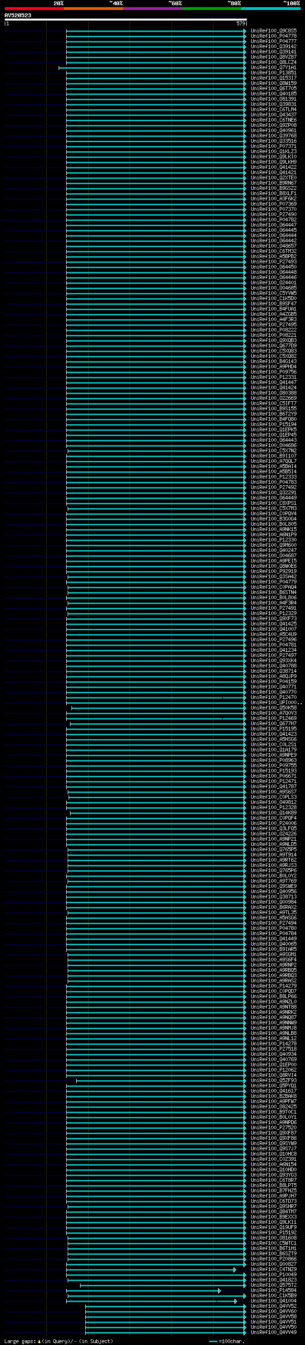The width and height of the screenshot is (305, 1345).
Task: Open hit UniRef100_Q9C8S5
Action: coord(273,31)
